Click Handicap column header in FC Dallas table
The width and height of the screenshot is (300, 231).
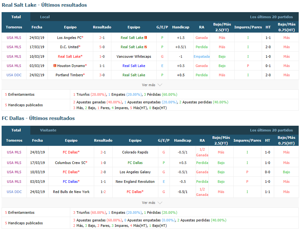tap(183, 140)
